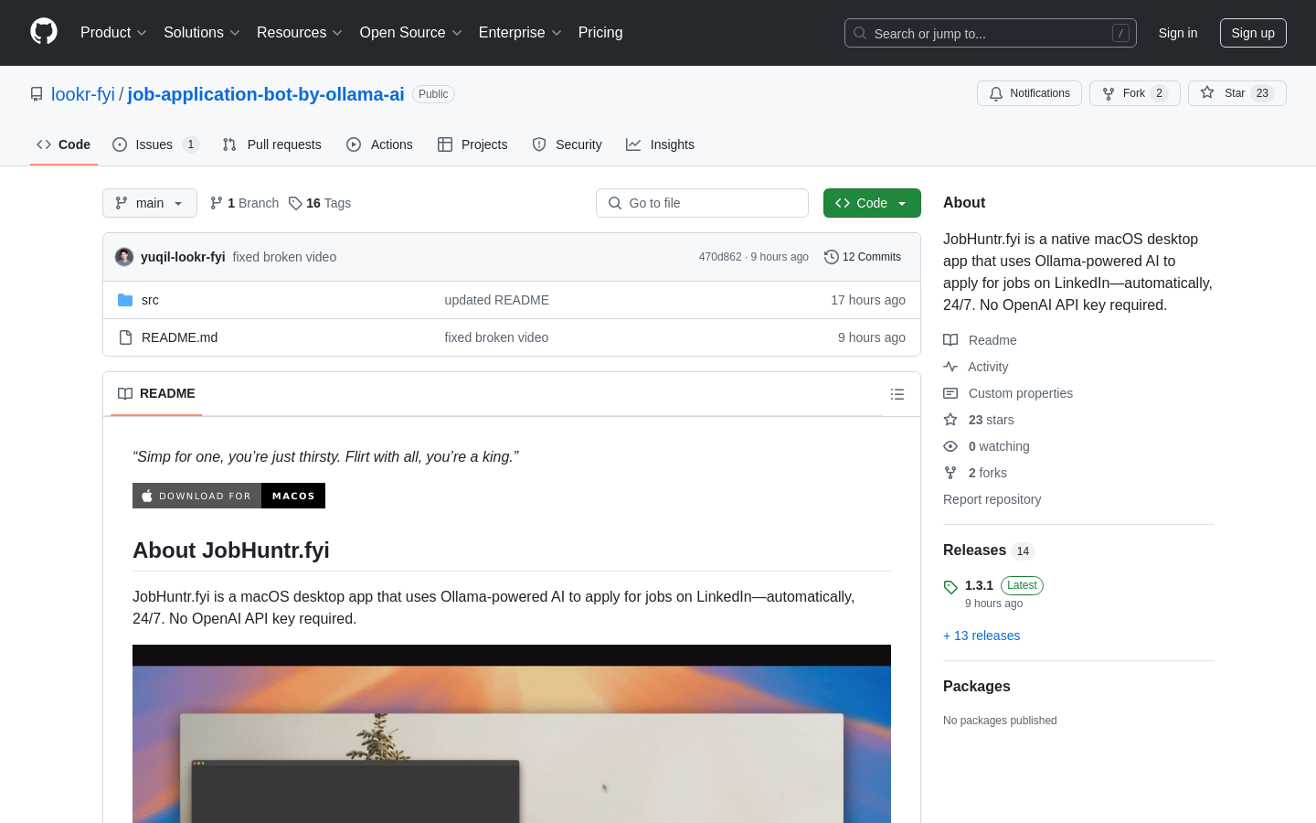
Task: Open the src folder
Action: point(150,300)
